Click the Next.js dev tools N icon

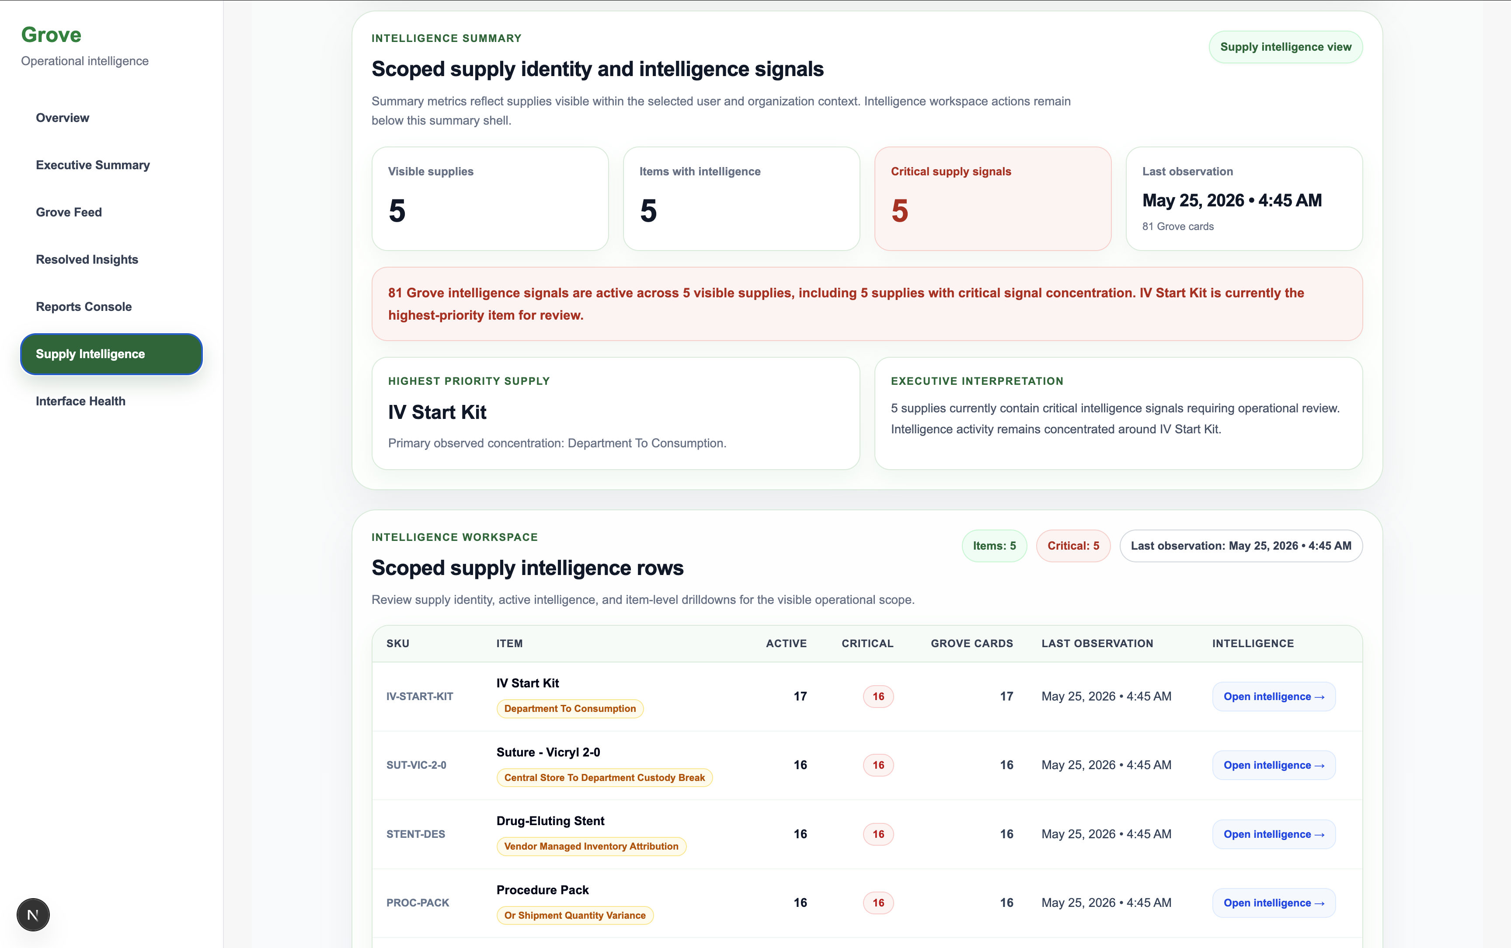[x=33, y=915]
